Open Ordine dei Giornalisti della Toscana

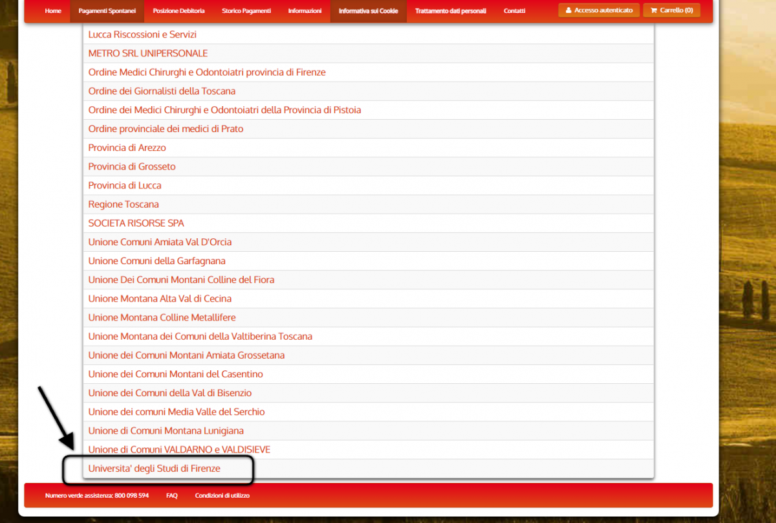[162, 91]
